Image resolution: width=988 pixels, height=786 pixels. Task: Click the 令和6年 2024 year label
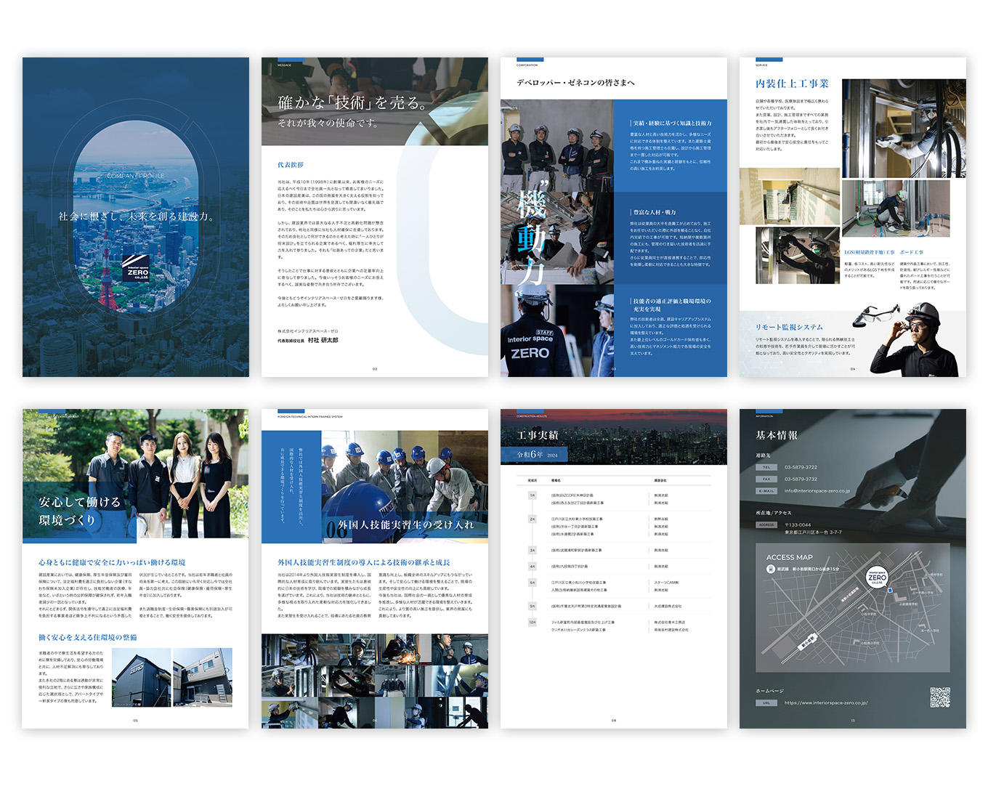537,455
